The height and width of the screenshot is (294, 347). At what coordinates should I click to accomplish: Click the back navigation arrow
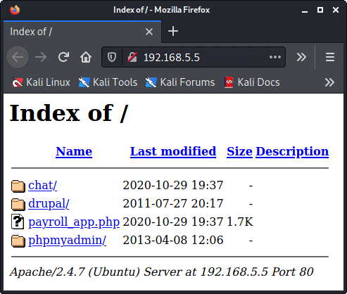point(18,57)
